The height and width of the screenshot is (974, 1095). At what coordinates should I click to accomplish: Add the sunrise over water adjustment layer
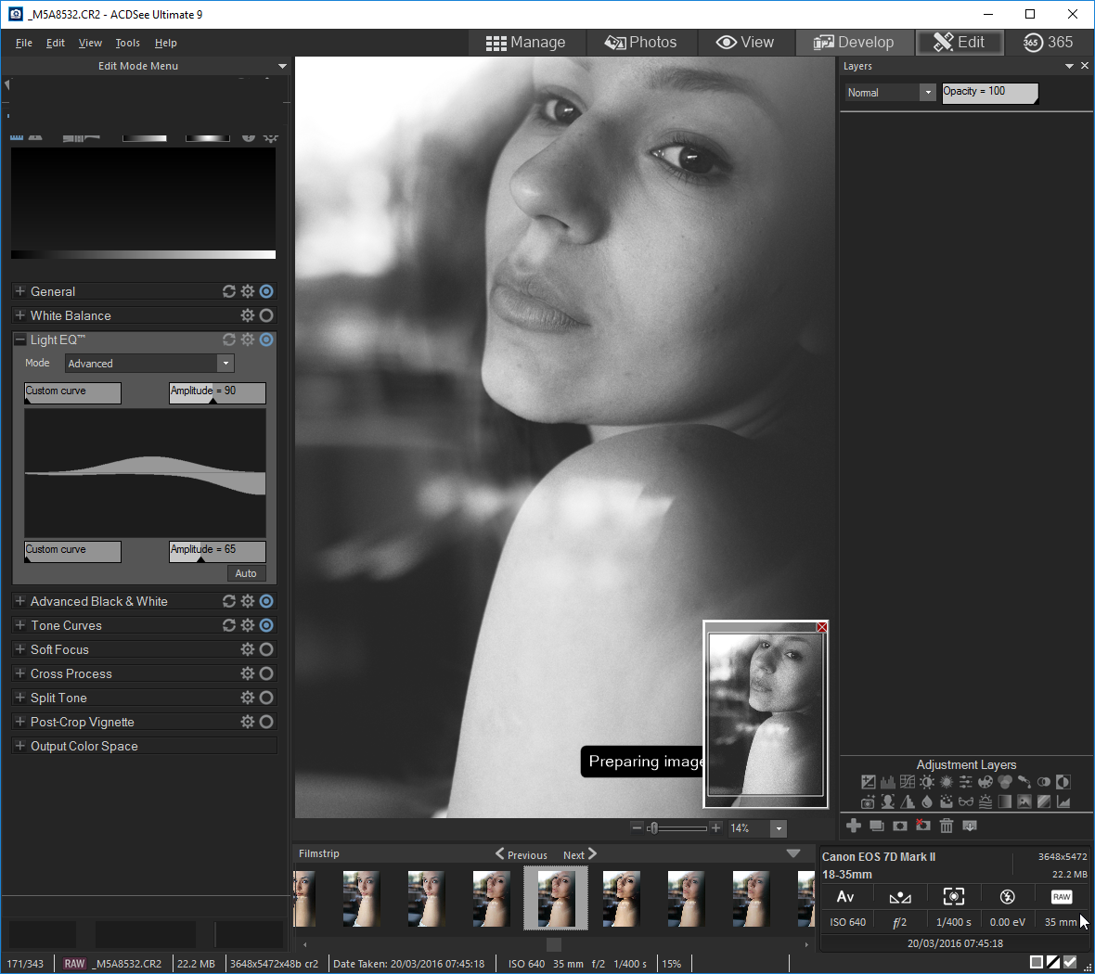(985, 801)
